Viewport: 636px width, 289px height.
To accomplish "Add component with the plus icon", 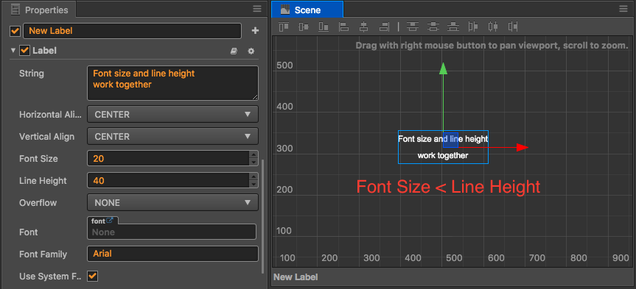I will 255,31.
